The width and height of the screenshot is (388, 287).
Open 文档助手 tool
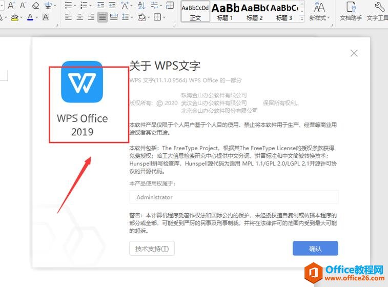(x=351, y=11)
